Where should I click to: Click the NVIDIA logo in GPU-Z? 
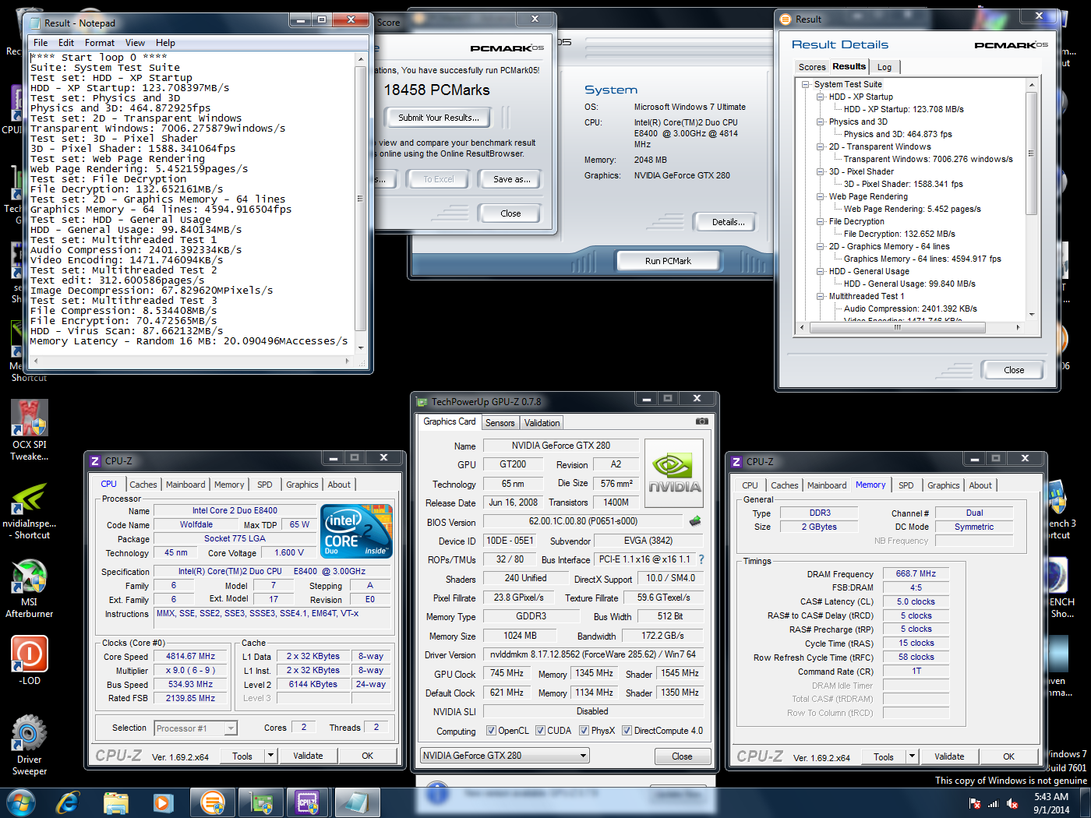click(674, 475)
